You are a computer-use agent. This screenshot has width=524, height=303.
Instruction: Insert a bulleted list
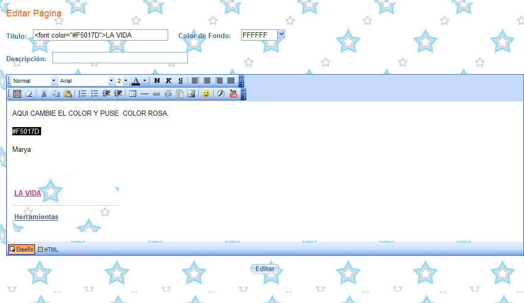point(94,94)
